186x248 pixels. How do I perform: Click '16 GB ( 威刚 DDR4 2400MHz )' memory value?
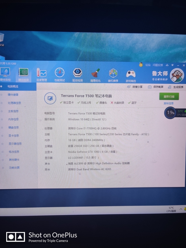(x=87, y=140)
